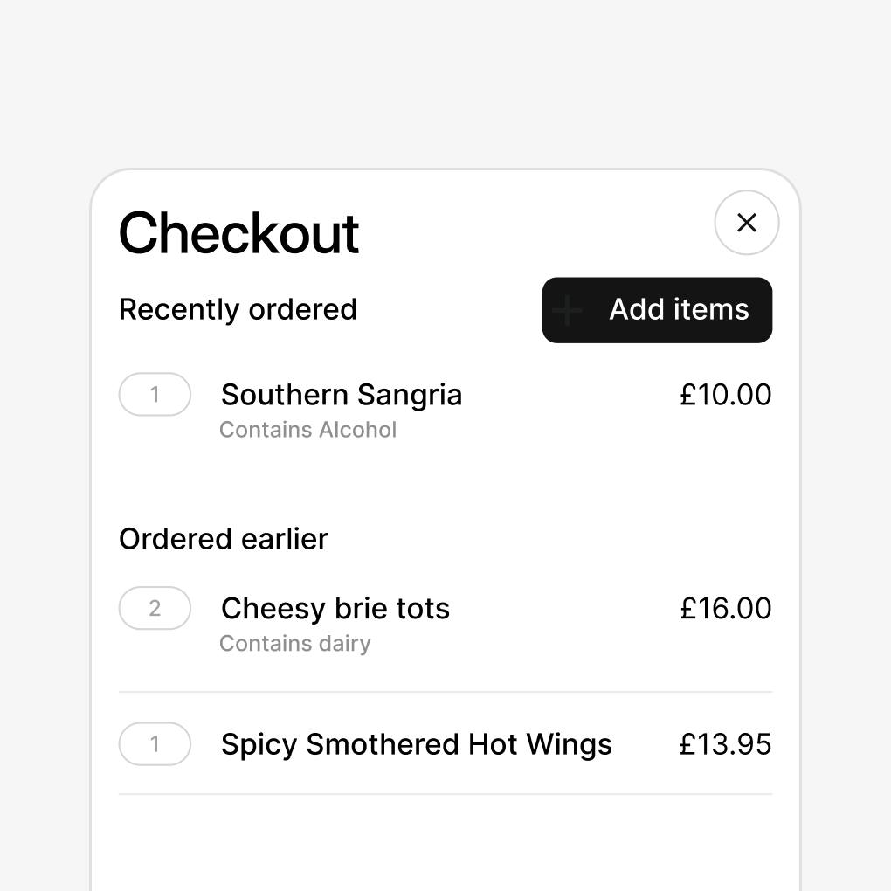Click Cheesy brie tots quantity pill
Image resolution: width=891 pixels, height=891 pixels.
click(155, 608)
